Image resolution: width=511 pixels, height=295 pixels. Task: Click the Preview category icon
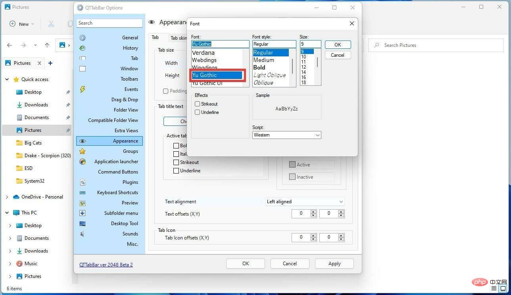tap(83, 203)
